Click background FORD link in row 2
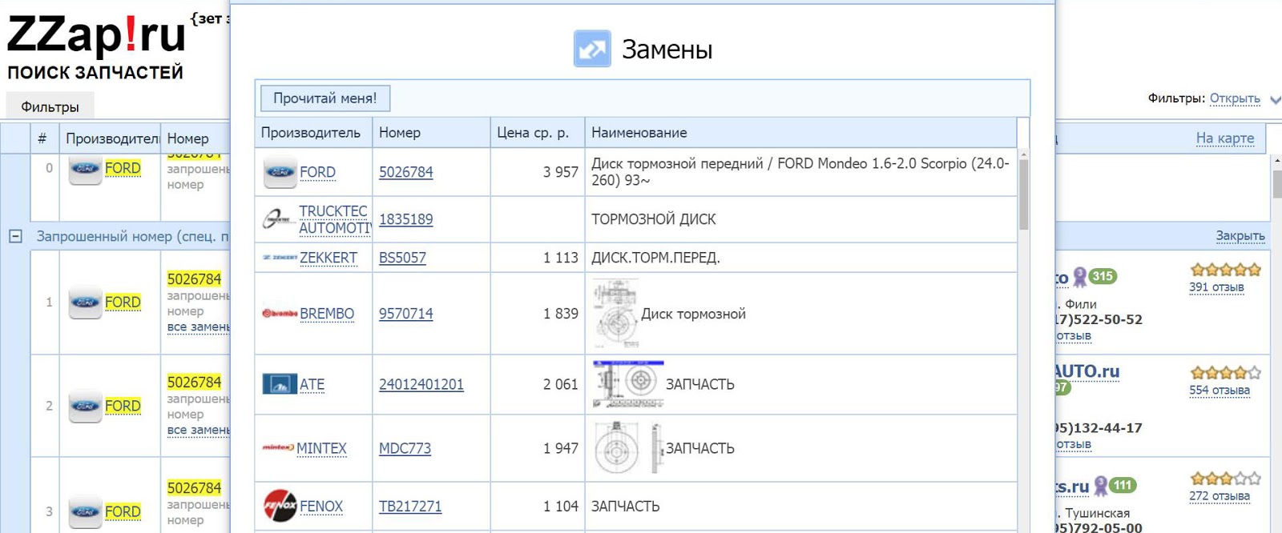This screenshot has height=533, width=1282. (123, 406)
